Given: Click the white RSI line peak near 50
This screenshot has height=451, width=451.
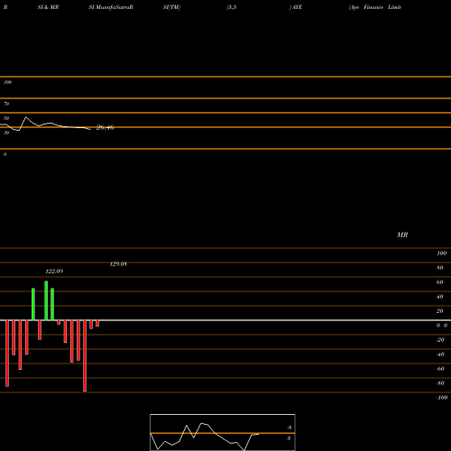Looking at the screenshot, I should (25, 117).
